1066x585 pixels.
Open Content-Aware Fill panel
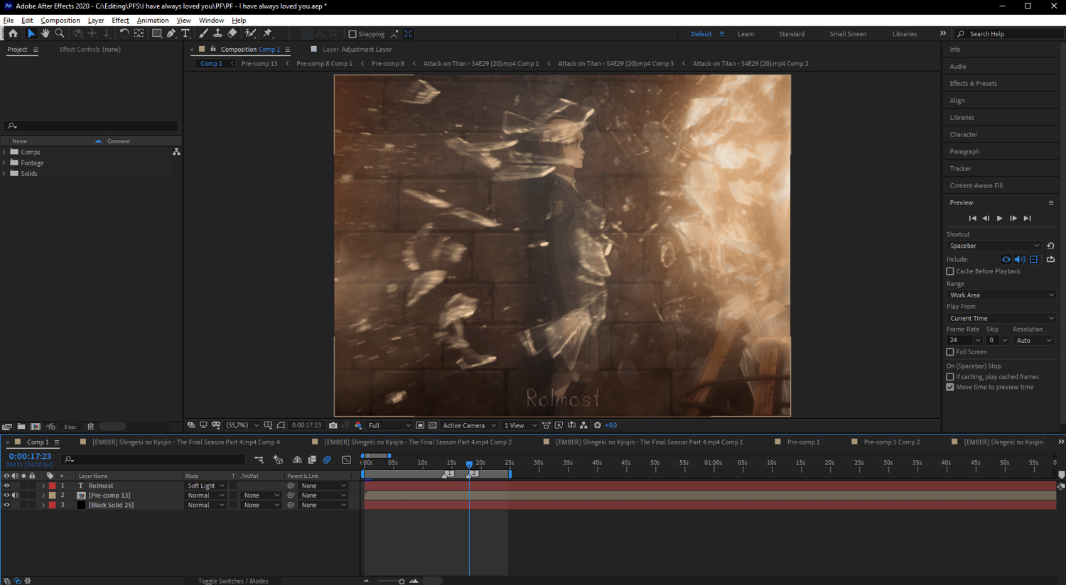point(976,186)
